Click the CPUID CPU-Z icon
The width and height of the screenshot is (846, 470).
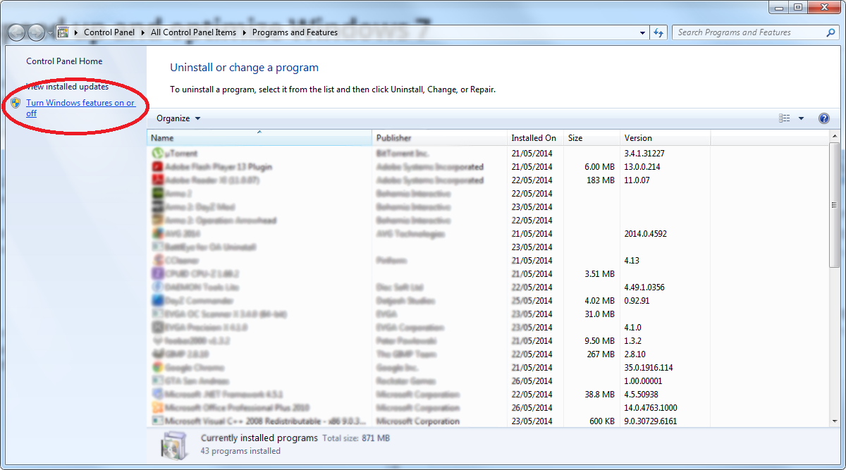(x=158, y=274)
